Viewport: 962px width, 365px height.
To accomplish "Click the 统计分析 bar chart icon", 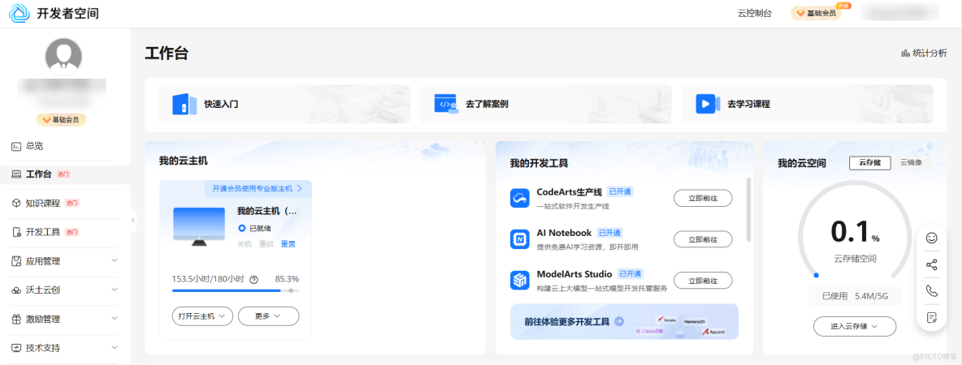I will (x=905, y=54).
